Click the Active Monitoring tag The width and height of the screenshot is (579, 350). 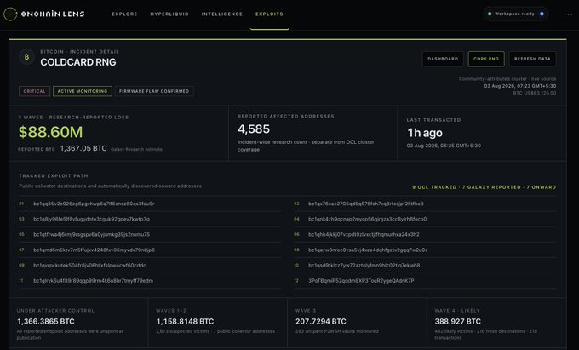(83, 91)
